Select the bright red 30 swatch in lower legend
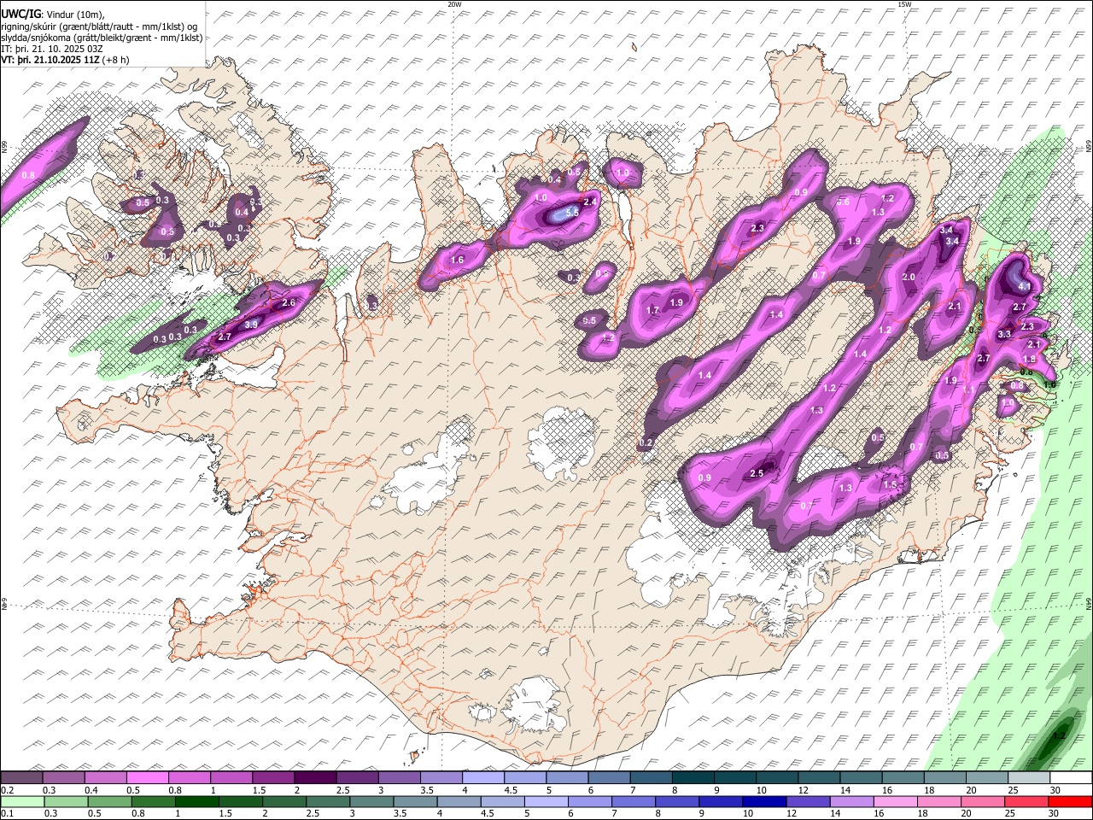Image resolution: width=1093 pixels, height=820 pixels. [x=1071, y=802]
